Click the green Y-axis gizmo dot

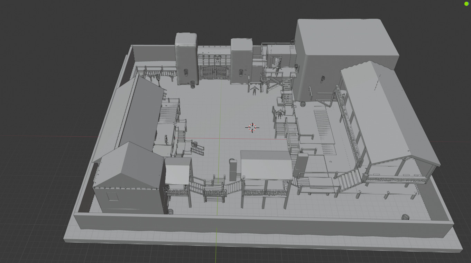[x=466, y=3]
